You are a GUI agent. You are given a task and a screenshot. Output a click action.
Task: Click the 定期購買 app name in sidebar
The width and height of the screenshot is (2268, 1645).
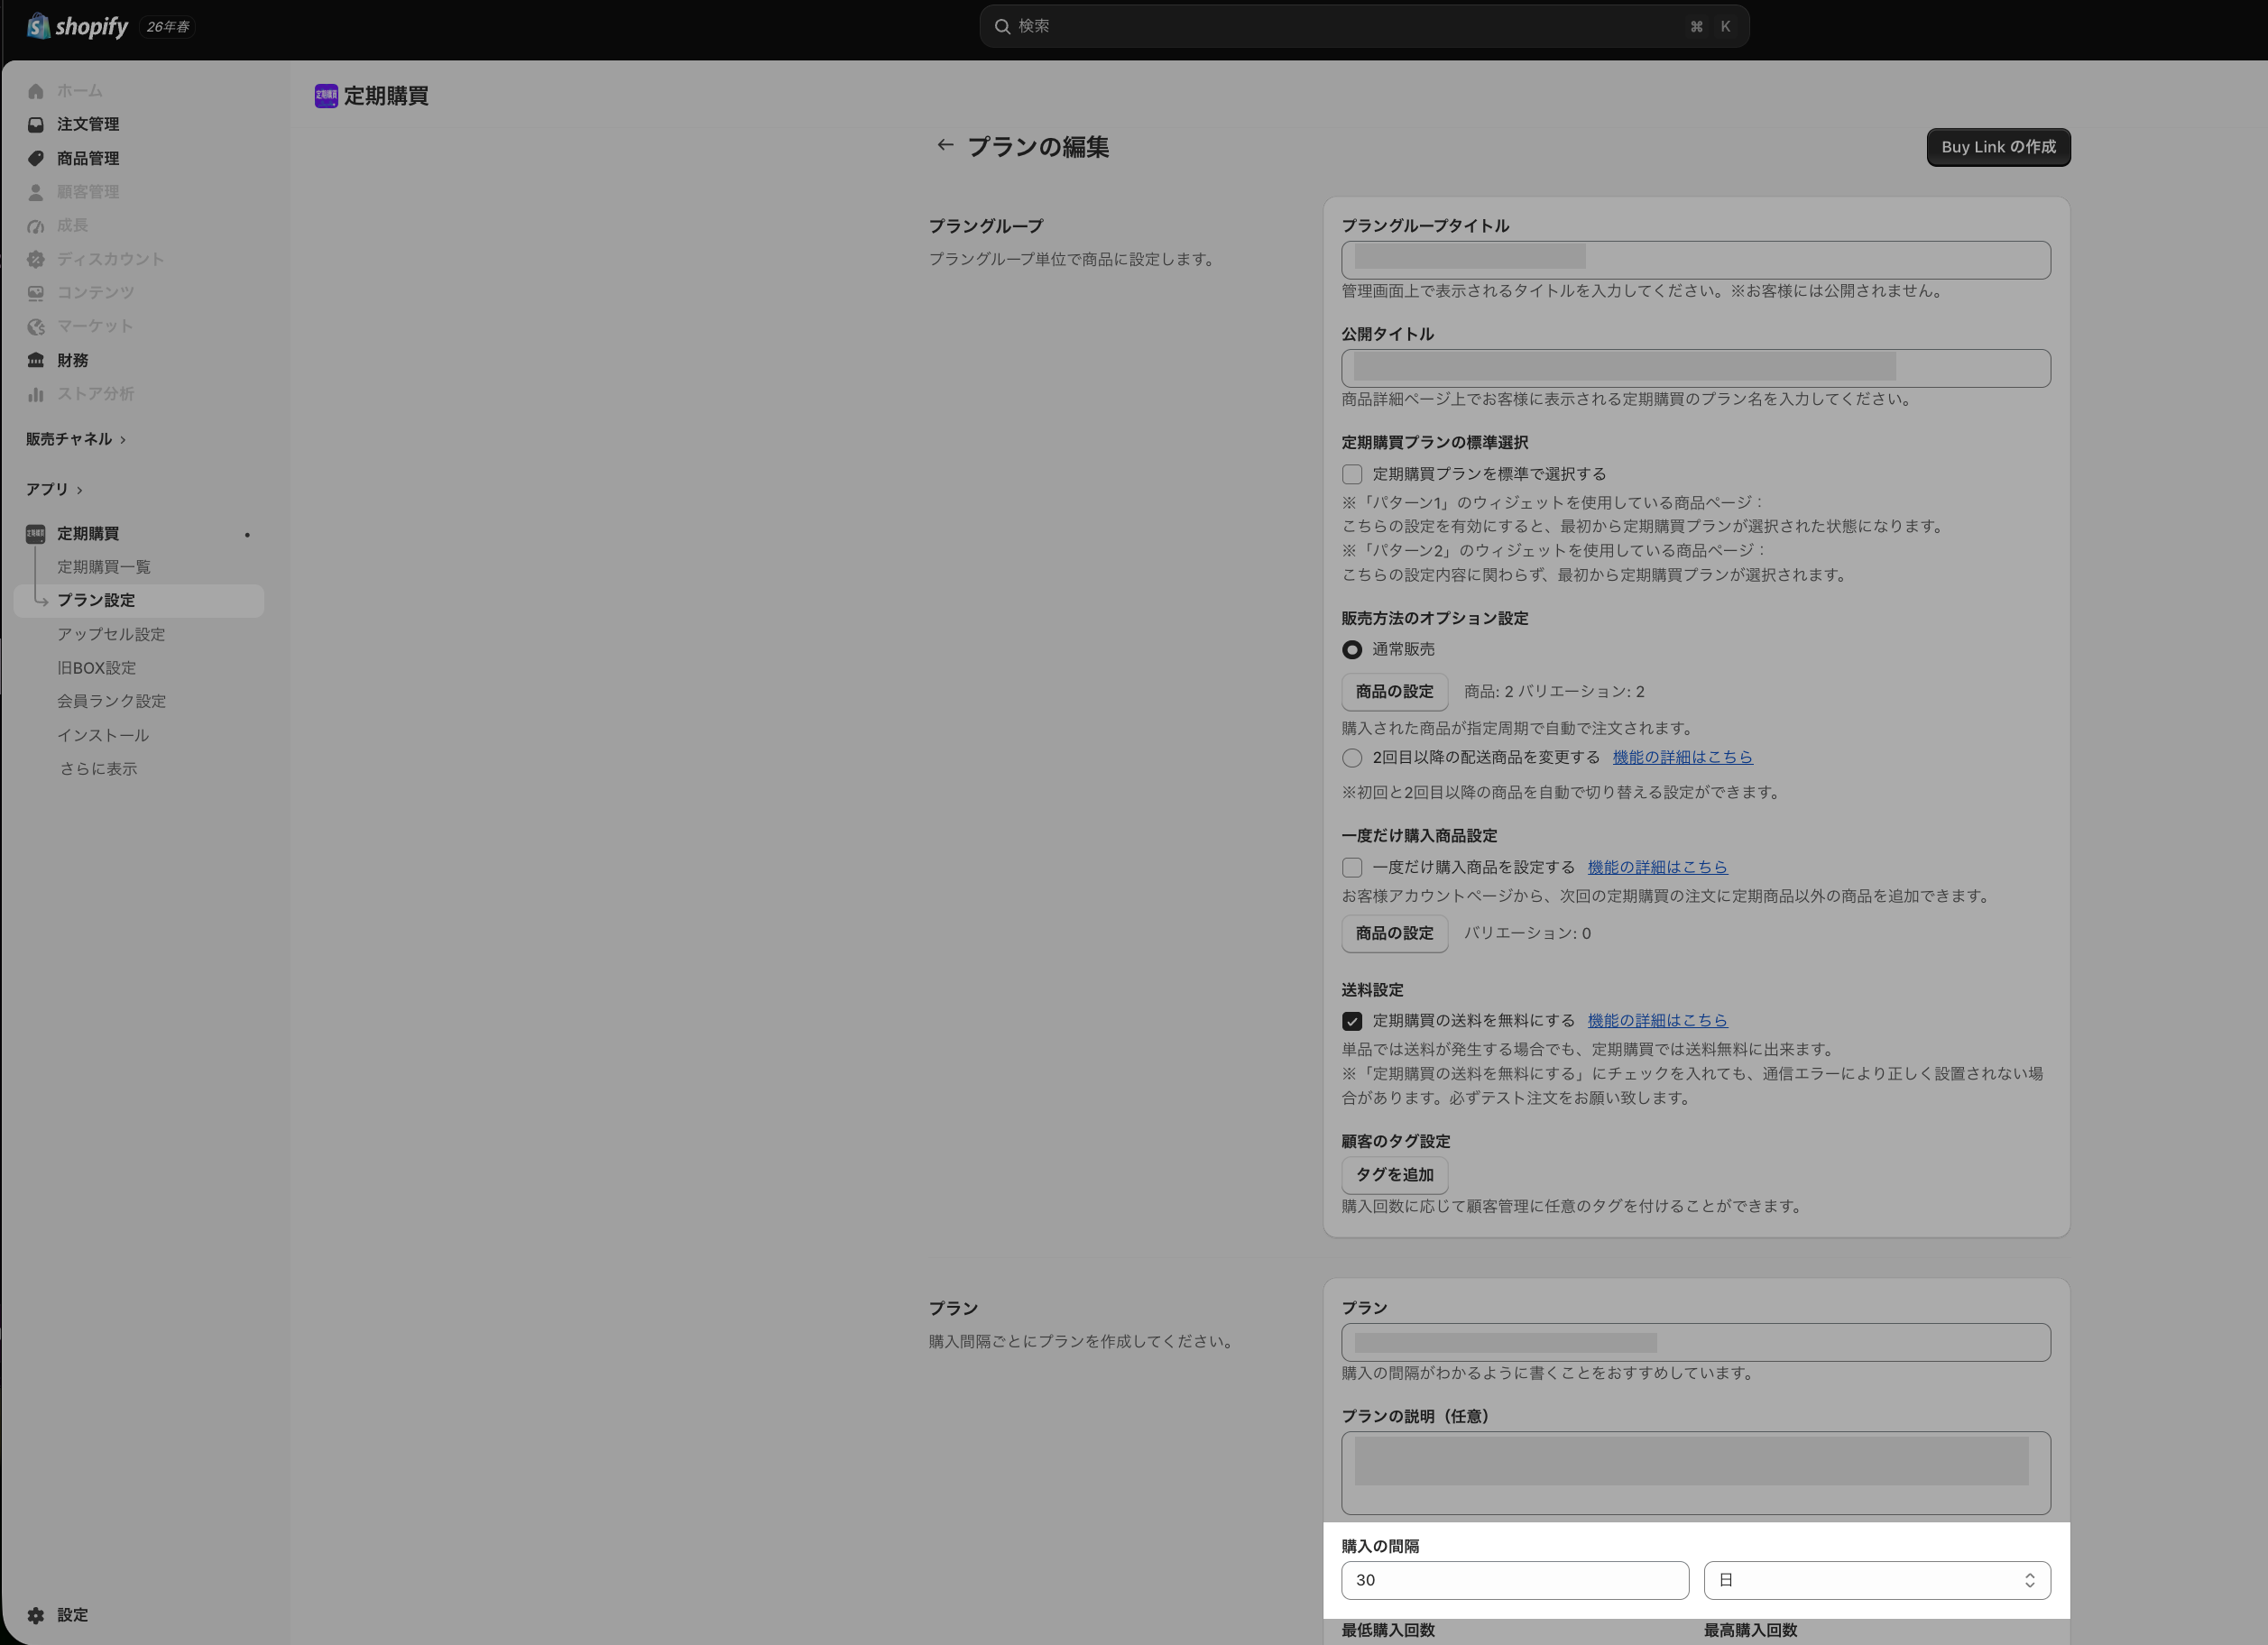tap(88, 534)
